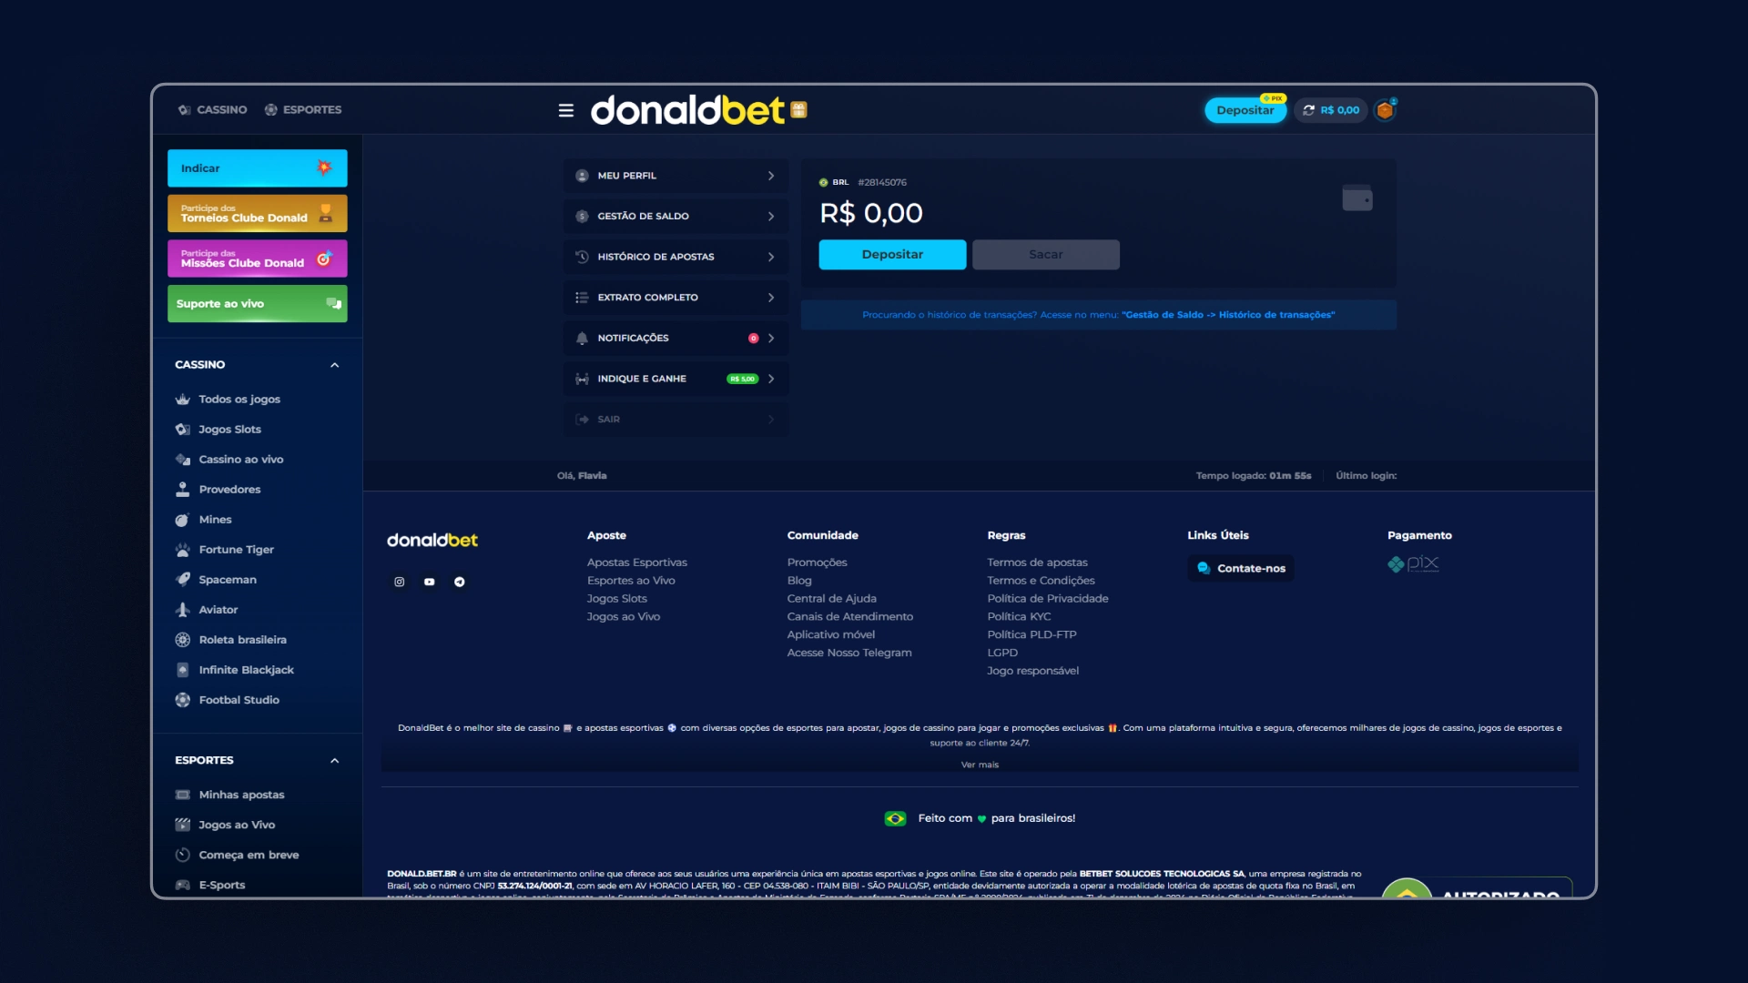1748x983 pixels.
Task: Open Cassino ao vivo sidebar item
Action: 241,460
